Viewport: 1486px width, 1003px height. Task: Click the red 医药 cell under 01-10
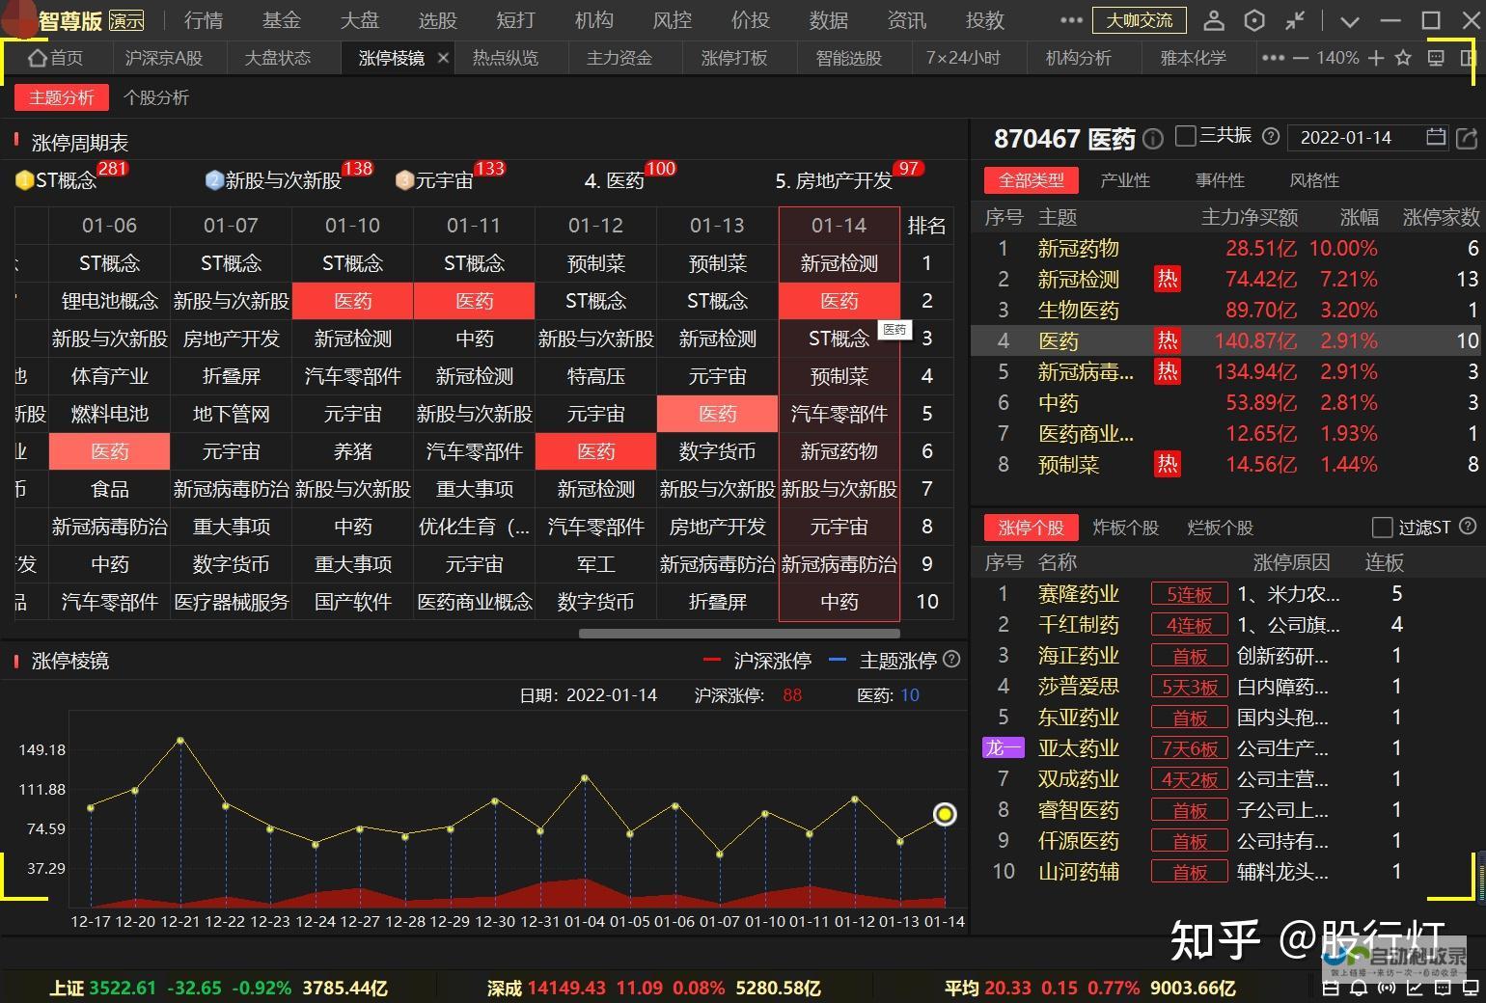tap(352, 301)
